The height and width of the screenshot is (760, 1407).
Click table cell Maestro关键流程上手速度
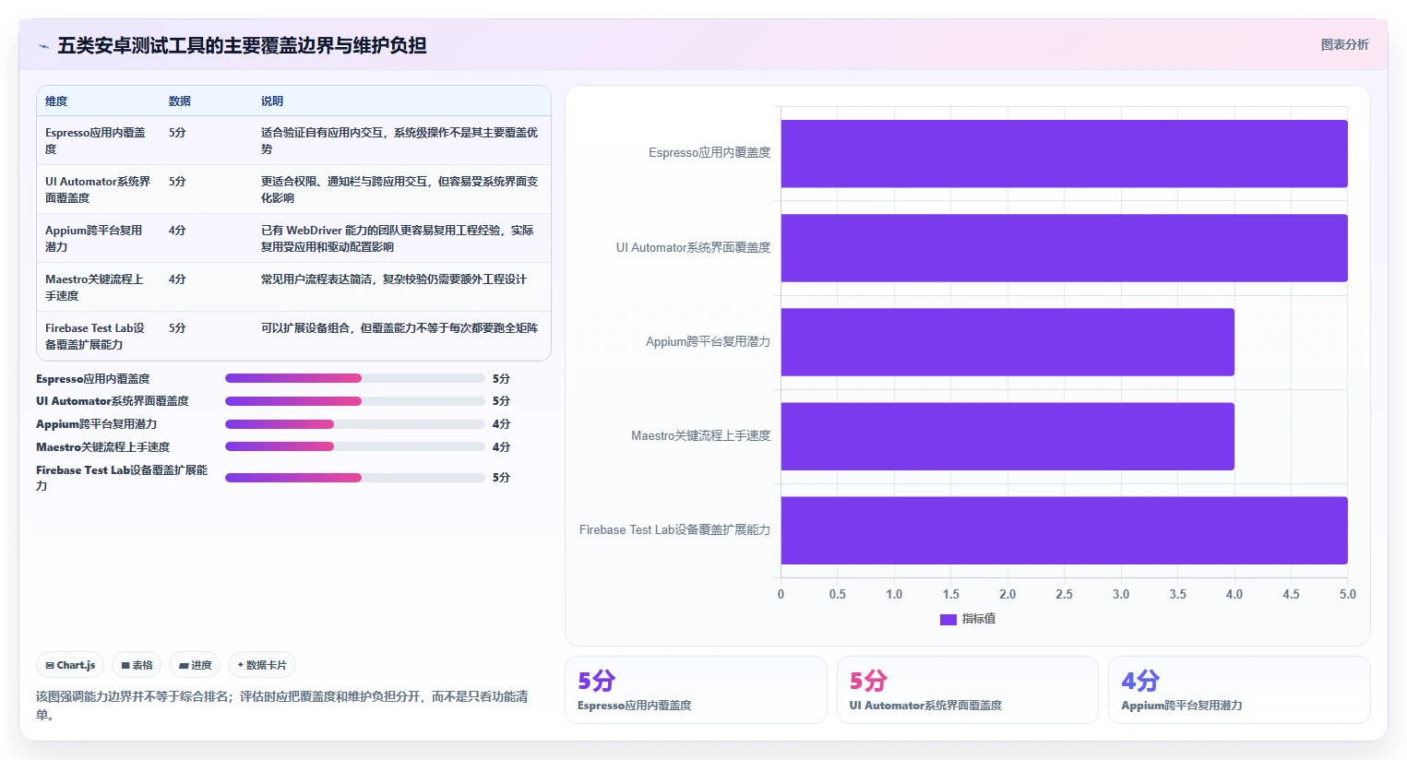pyautogui.click(x=98, y=288)
